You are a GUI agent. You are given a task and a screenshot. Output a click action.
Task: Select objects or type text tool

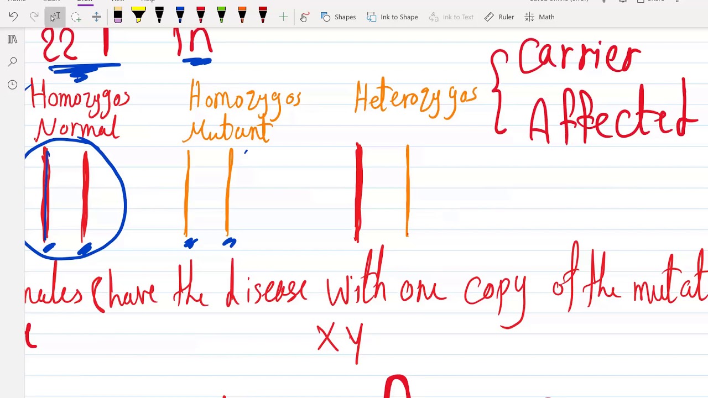pyautogui.click(x=55, y=17)
